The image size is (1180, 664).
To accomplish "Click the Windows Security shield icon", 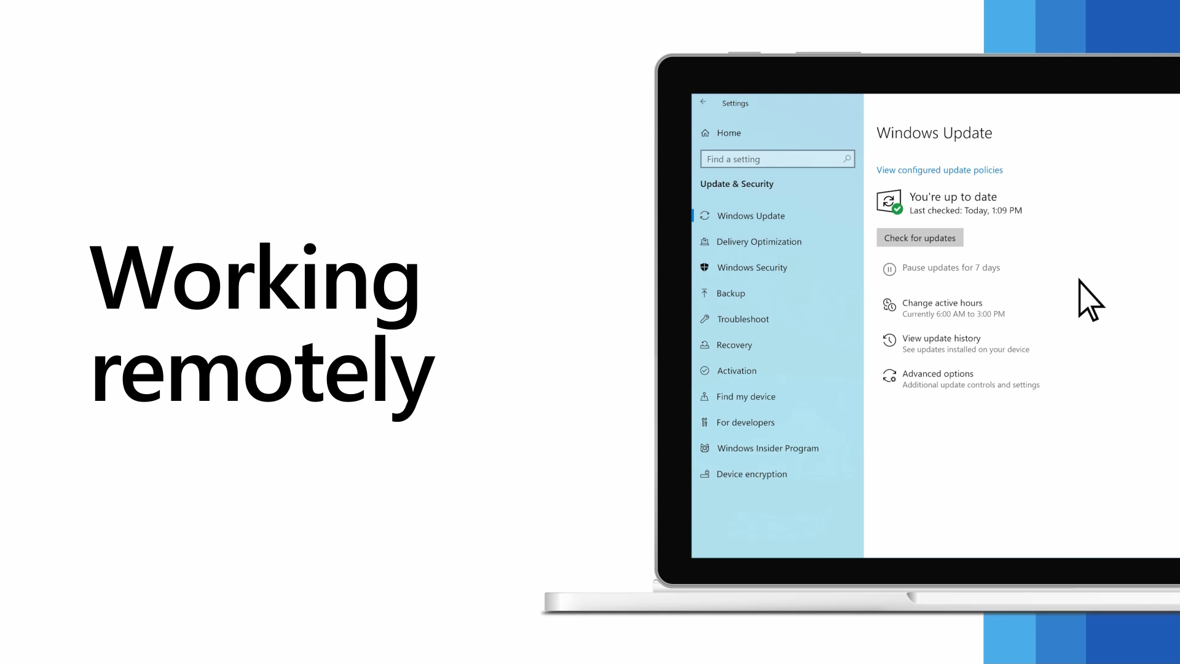I will coord(704,267).
